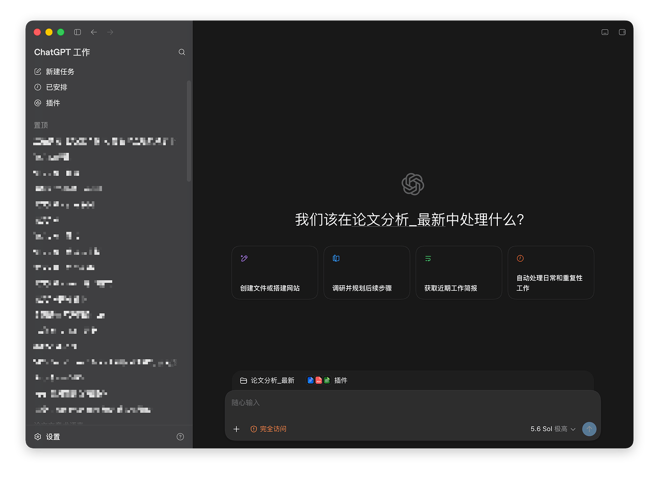Open 设置 settings
659x479 pixels.
(47, 437)
